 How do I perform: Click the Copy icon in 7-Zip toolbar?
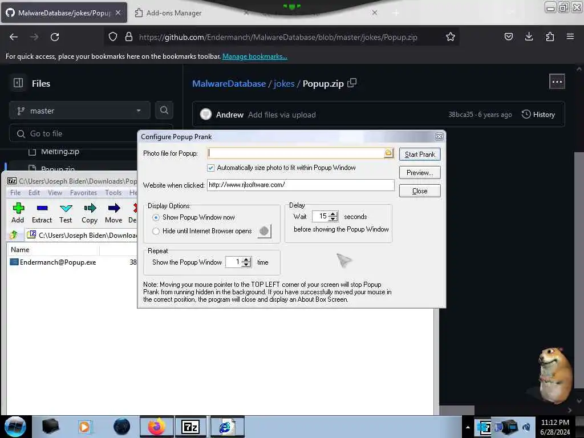90,213
